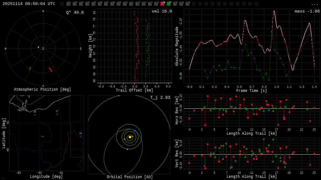Viewport: 321px width, 180px height.
Task: Click the Frame Time [s] axis label
Action: (x=252, y=90)
